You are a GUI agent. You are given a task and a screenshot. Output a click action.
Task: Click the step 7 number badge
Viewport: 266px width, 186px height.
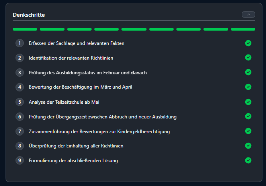click(20, 131)
